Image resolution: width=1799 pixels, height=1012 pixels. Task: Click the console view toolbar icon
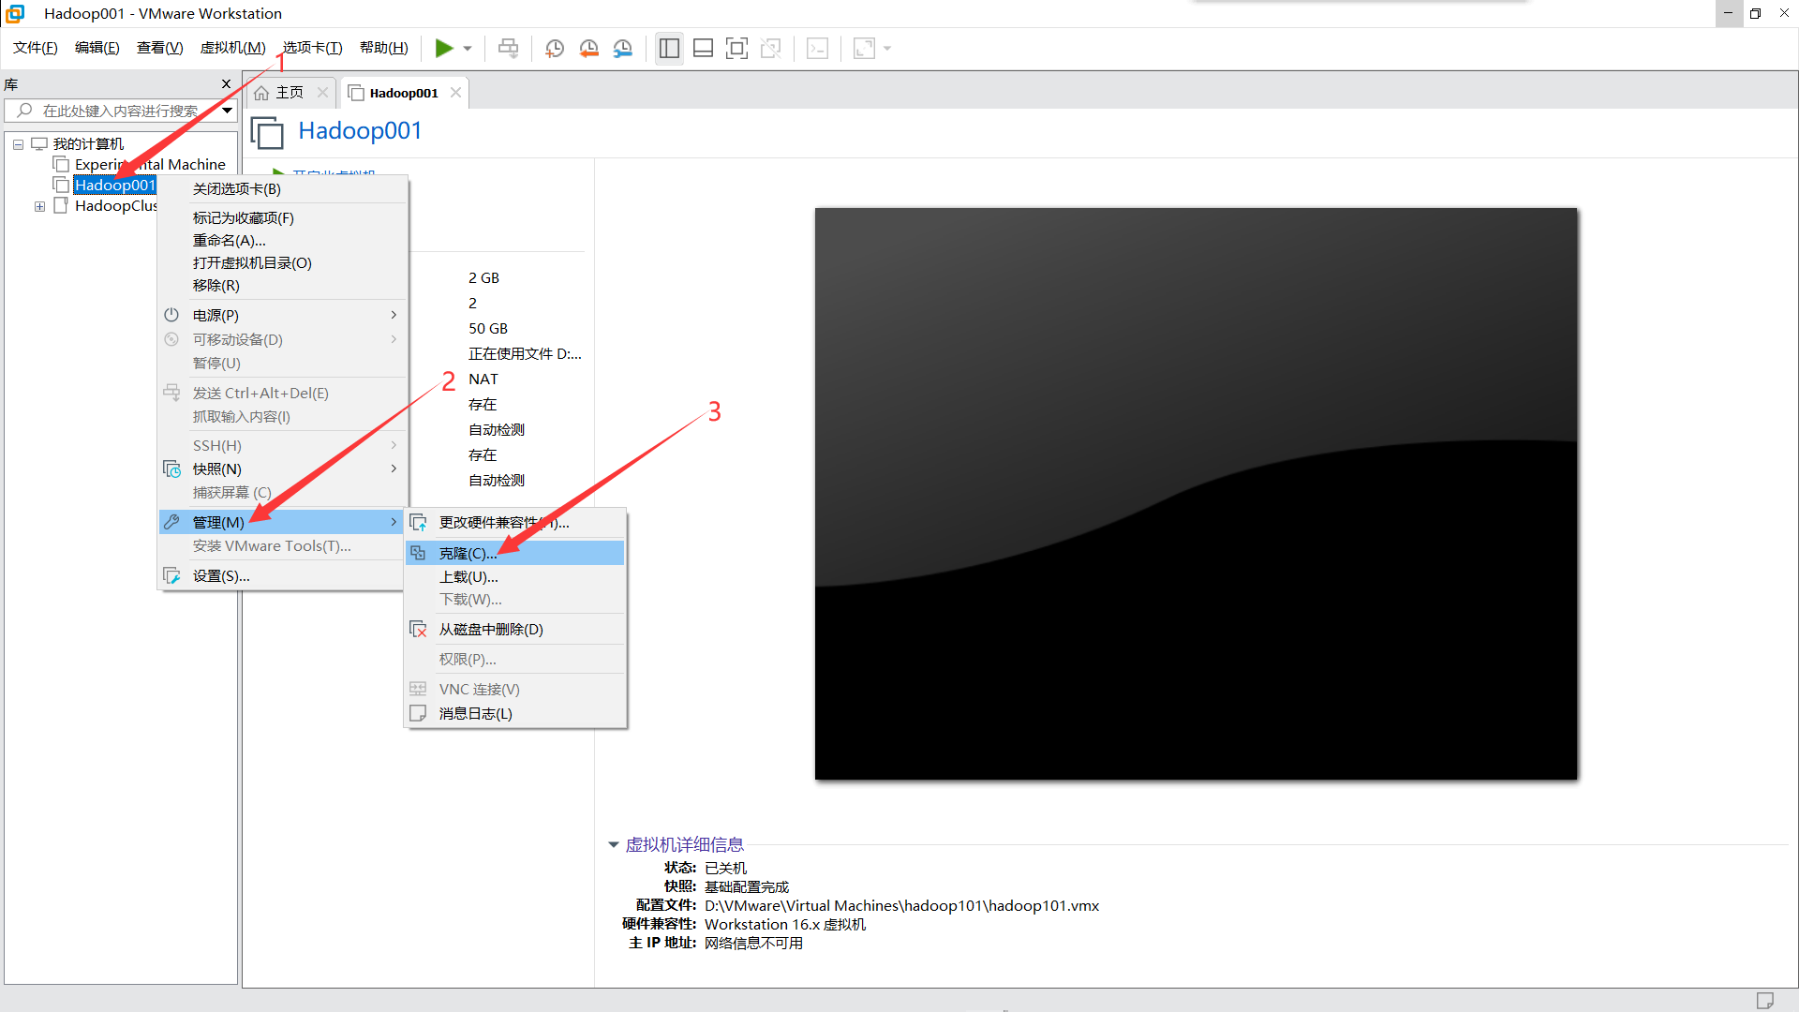(x=817, y=48)
